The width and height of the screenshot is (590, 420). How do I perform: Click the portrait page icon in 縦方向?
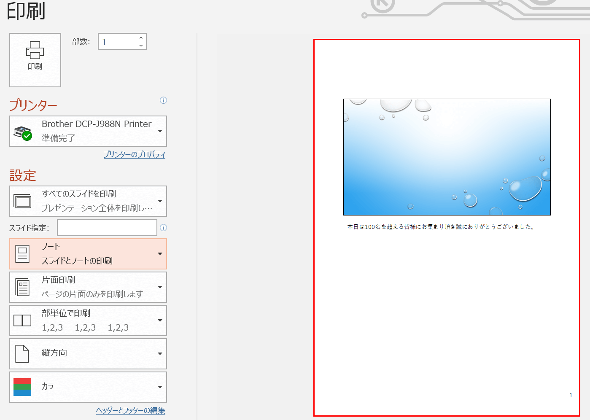pyautogui.click(x=22, y=354)
